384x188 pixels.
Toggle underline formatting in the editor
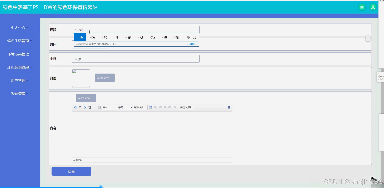click(x=90, y=107)
